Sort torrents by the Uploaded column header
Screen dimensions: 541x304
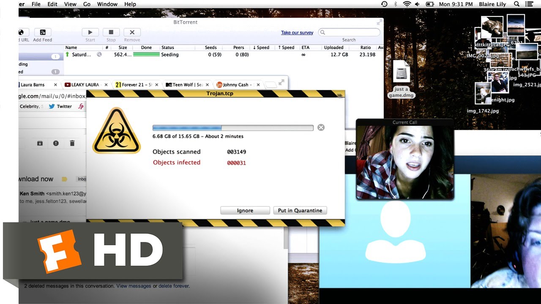point(333,47)
